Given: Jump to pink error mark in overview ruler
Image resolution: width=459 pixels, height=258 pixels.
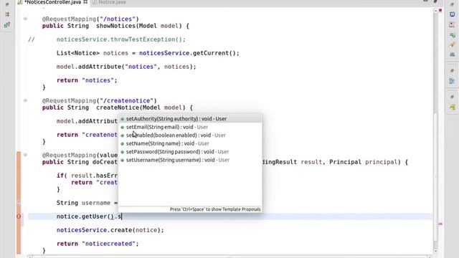Looking at the screenshot, I should tap(440, 224).
